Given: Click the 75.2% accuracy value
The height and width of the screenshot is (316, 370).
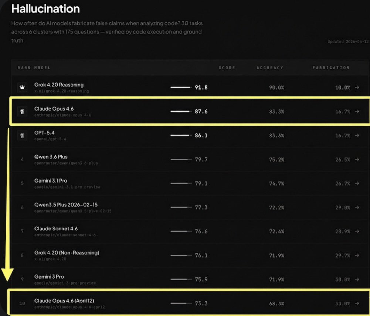Looking at the screenshot, I should (x=276, y=160).
